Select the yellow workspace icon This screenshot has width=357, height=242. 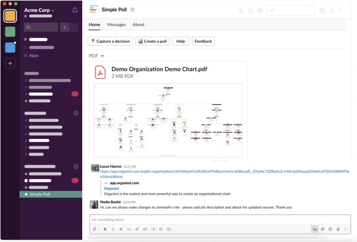coord(10,16)
